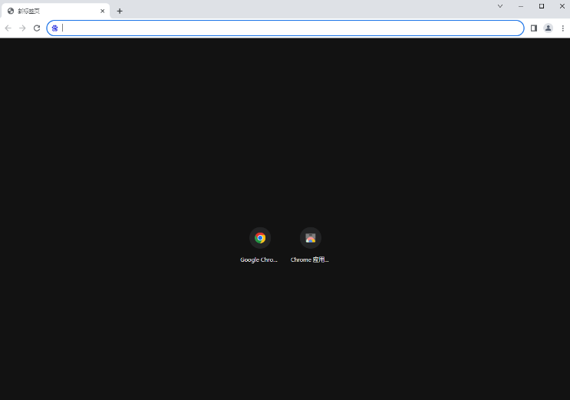Expand the tab search chevron
This screenshot has width=570, height=400.
tap(500, 6)
